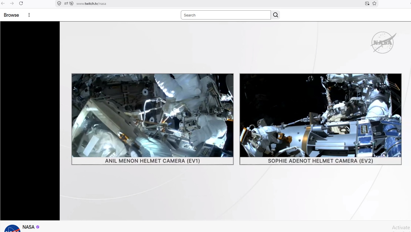
Task: Open the Browse page link
Action: point(11,15)
